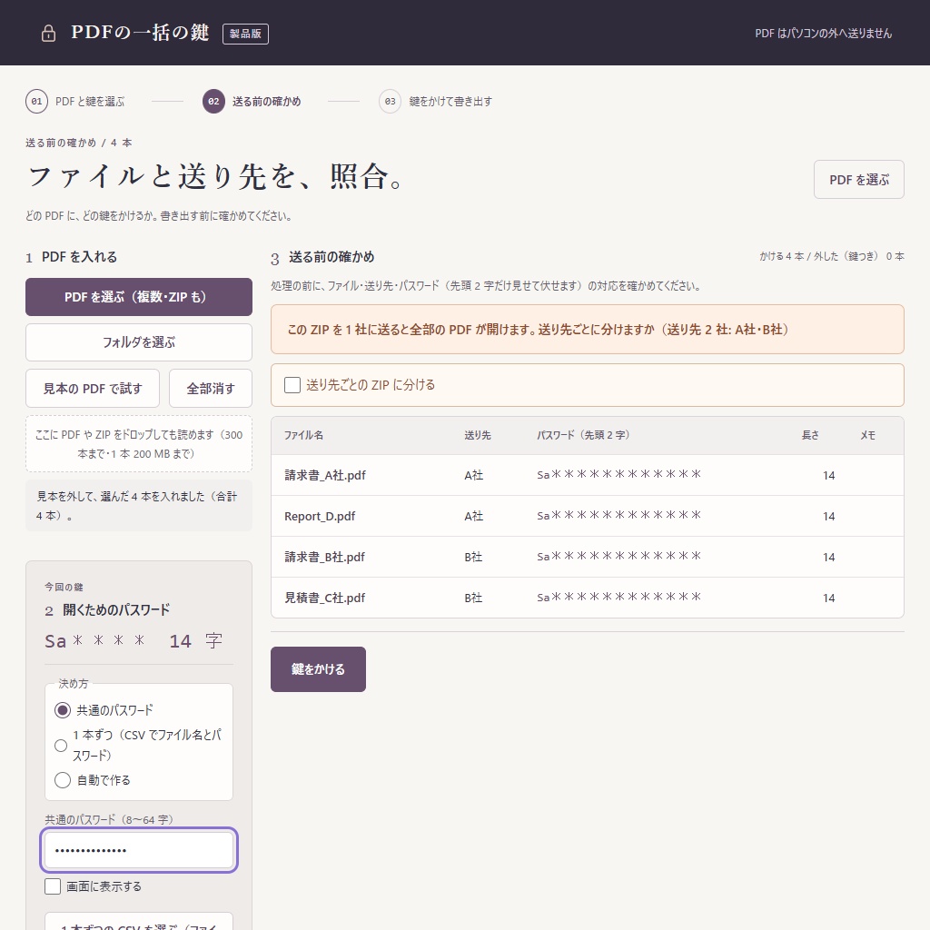Select step 02 送る前の確かめ
The height and width of the screenshot is (930, 930).
tap(252, 102)
